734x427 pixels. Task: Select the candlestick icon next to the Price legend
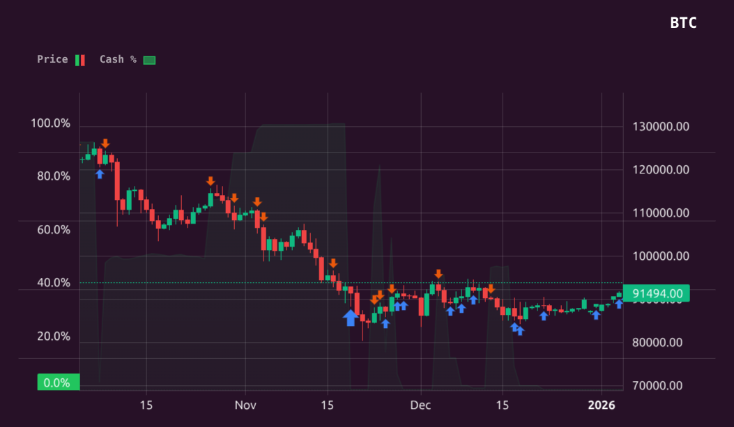pos(79,59)
